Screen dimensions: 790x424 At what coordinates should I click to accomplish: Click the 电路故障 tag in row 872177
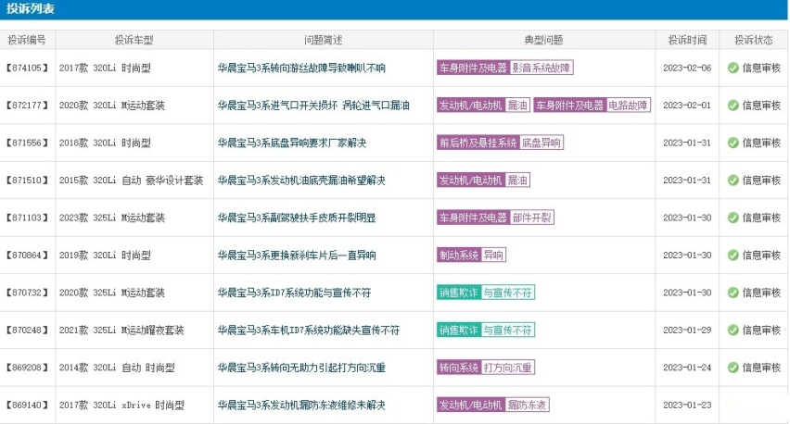pyautogui.click(x=628, y=106)
